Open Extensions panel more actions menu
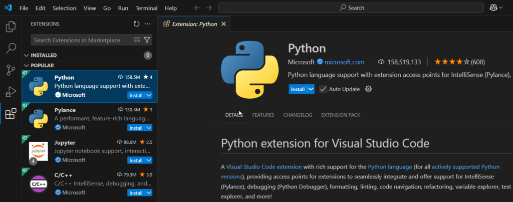The height and width of the screenshot is (202, 513). pos(147,24)
